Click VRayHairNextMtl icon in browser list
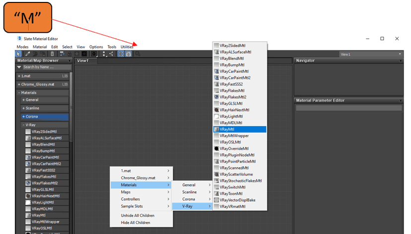411x234 pixels. point(28,196)
